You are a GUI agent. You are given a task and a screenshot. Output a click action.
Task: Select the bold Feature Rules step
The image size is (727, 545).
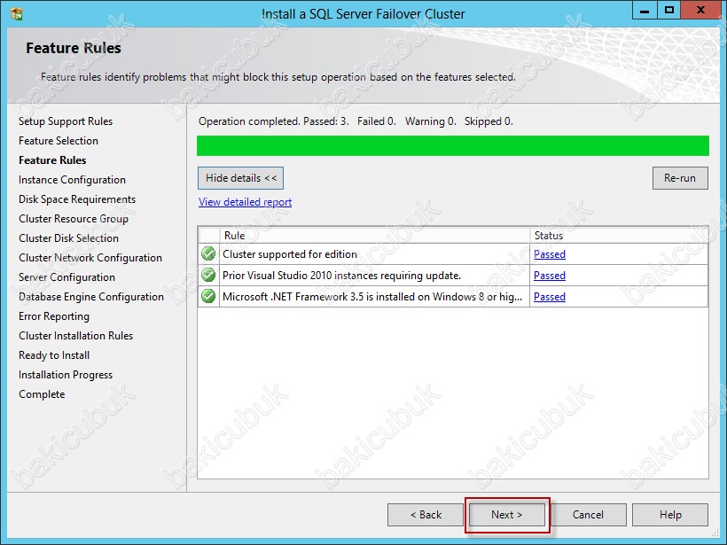pos(52,160)
